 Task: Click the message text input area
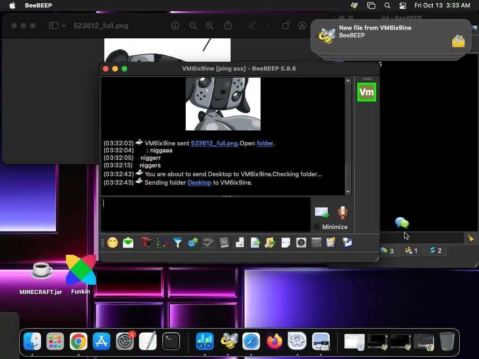pyautogui.click(x=206, y=214)
